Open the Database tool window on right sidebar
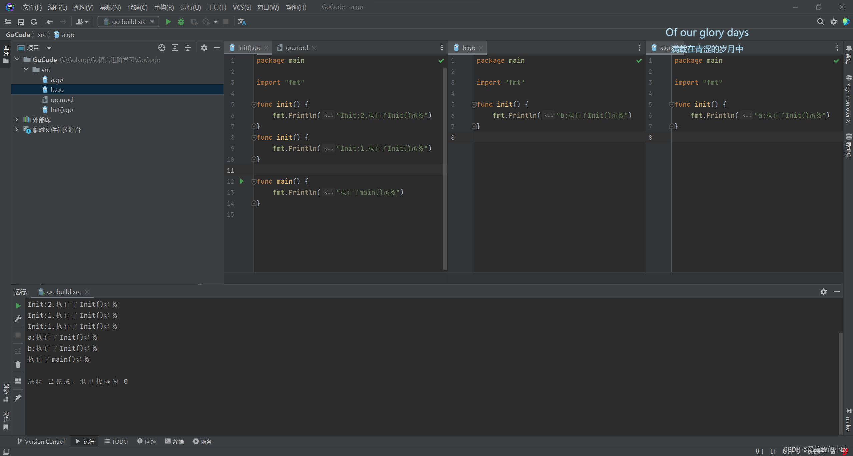The height and width of the screenshot is (456, 853). click(x=849, y=145)
